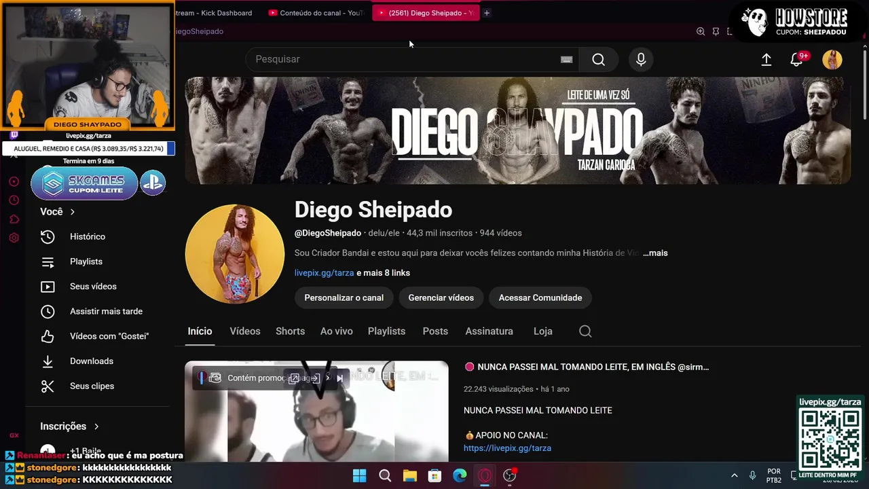
Task: Open the livepix.gg/tarza link below channel description
Action: (324, 273)
